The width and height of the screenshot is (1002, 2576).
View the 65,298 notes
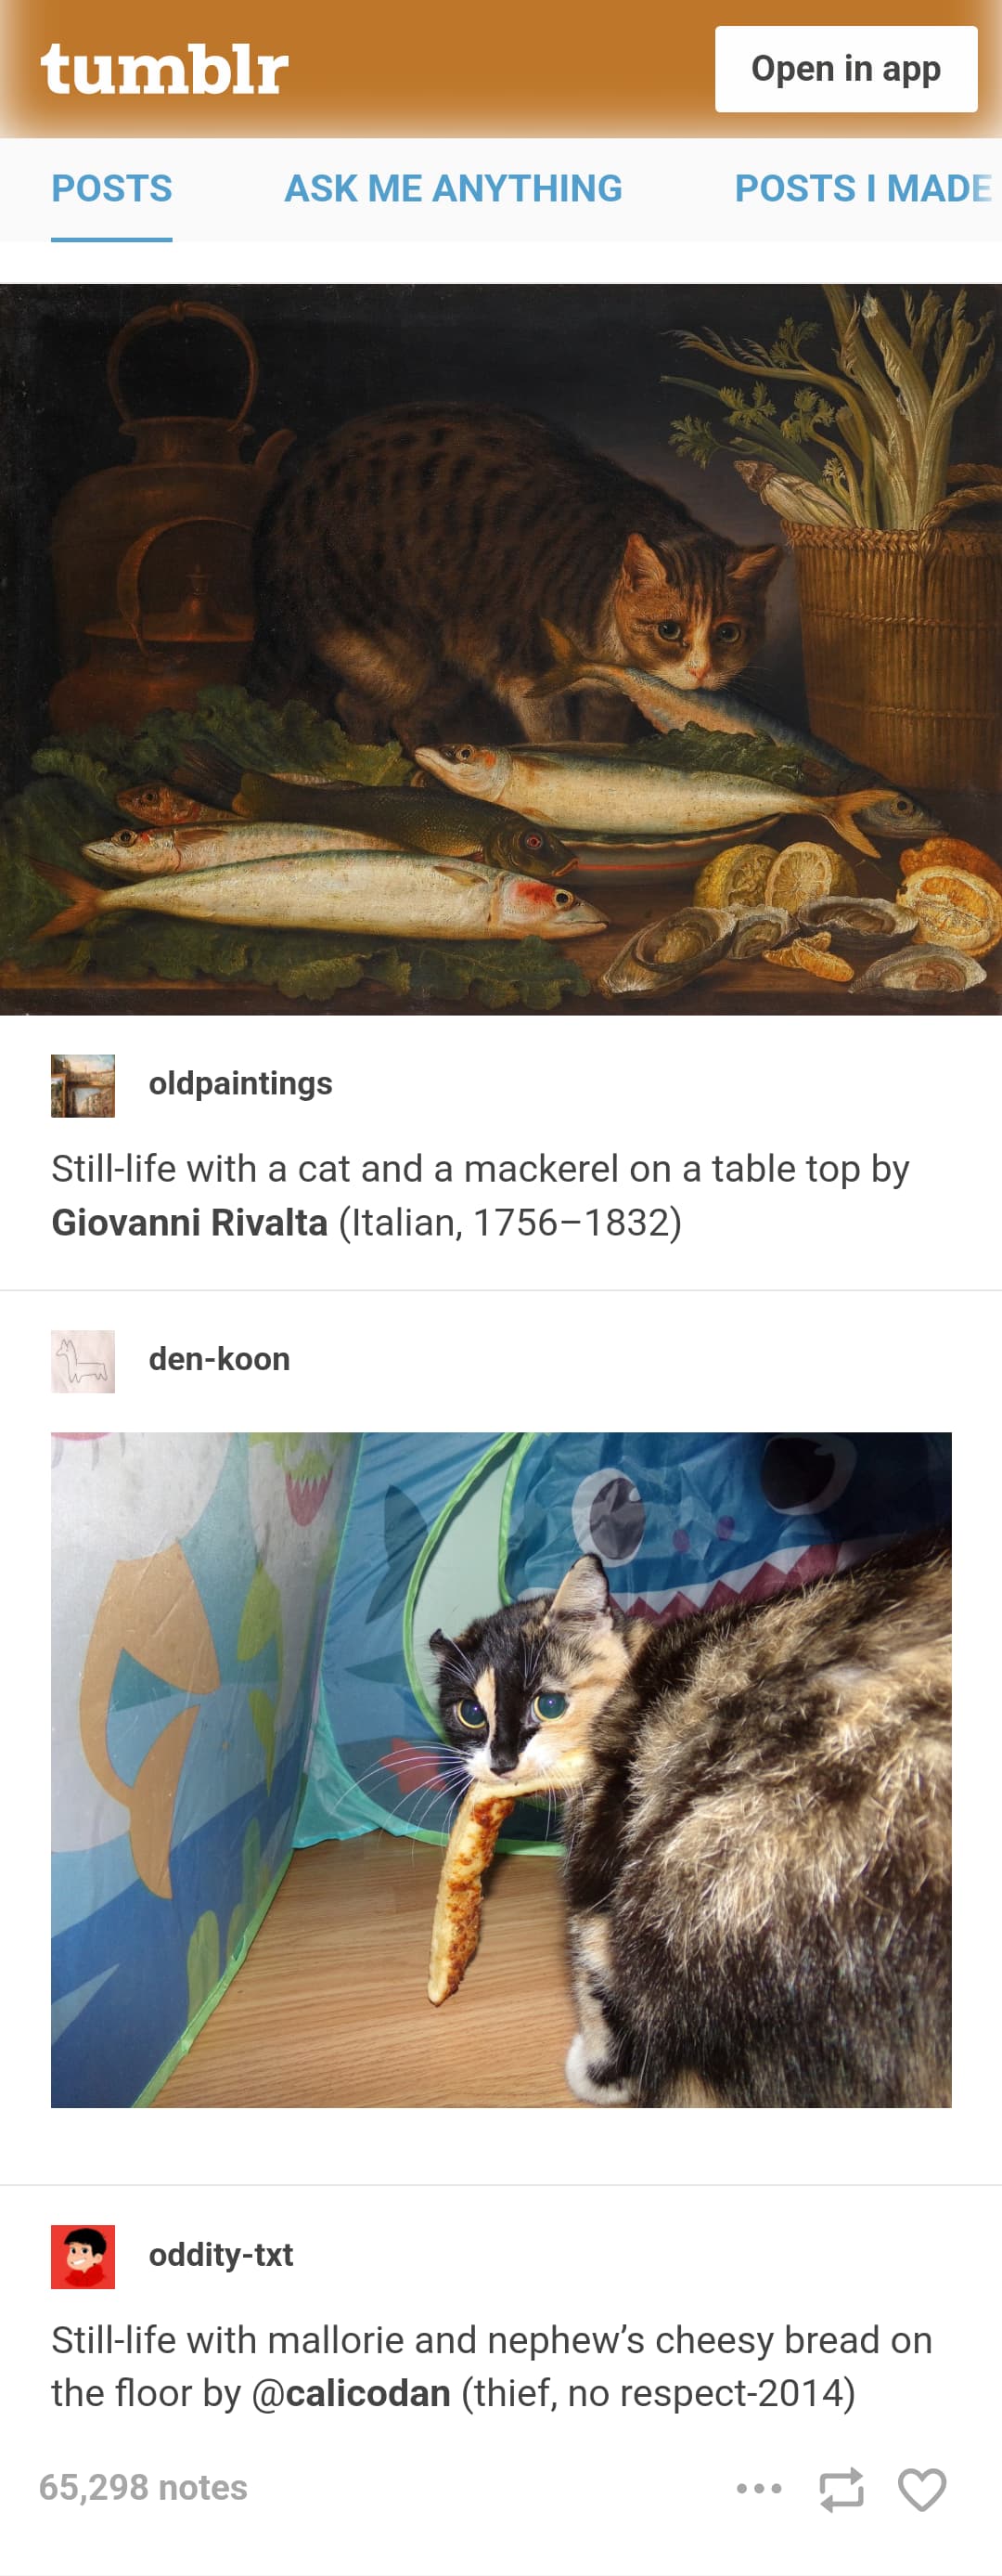(x=143, y=2488)
